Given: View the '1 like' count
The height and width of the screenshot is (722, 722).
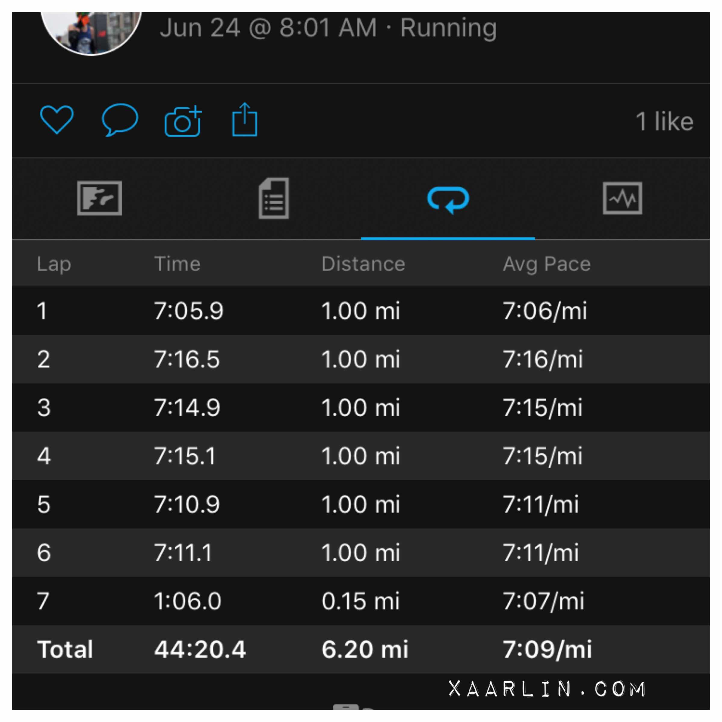Looking at the screenshot, I should pyautogui.click(x=664, y=122).
